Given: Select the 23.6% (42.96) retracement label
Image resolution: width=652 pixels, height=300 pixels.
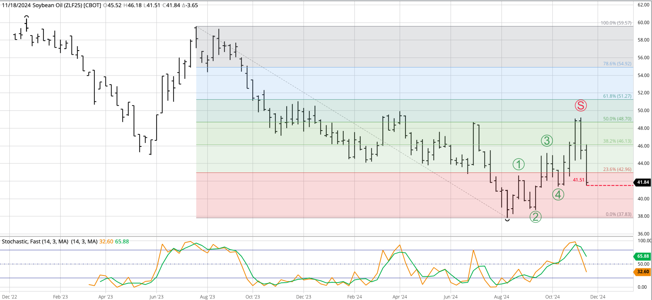Looking at the screenshot, I should [x=617, y=169].
